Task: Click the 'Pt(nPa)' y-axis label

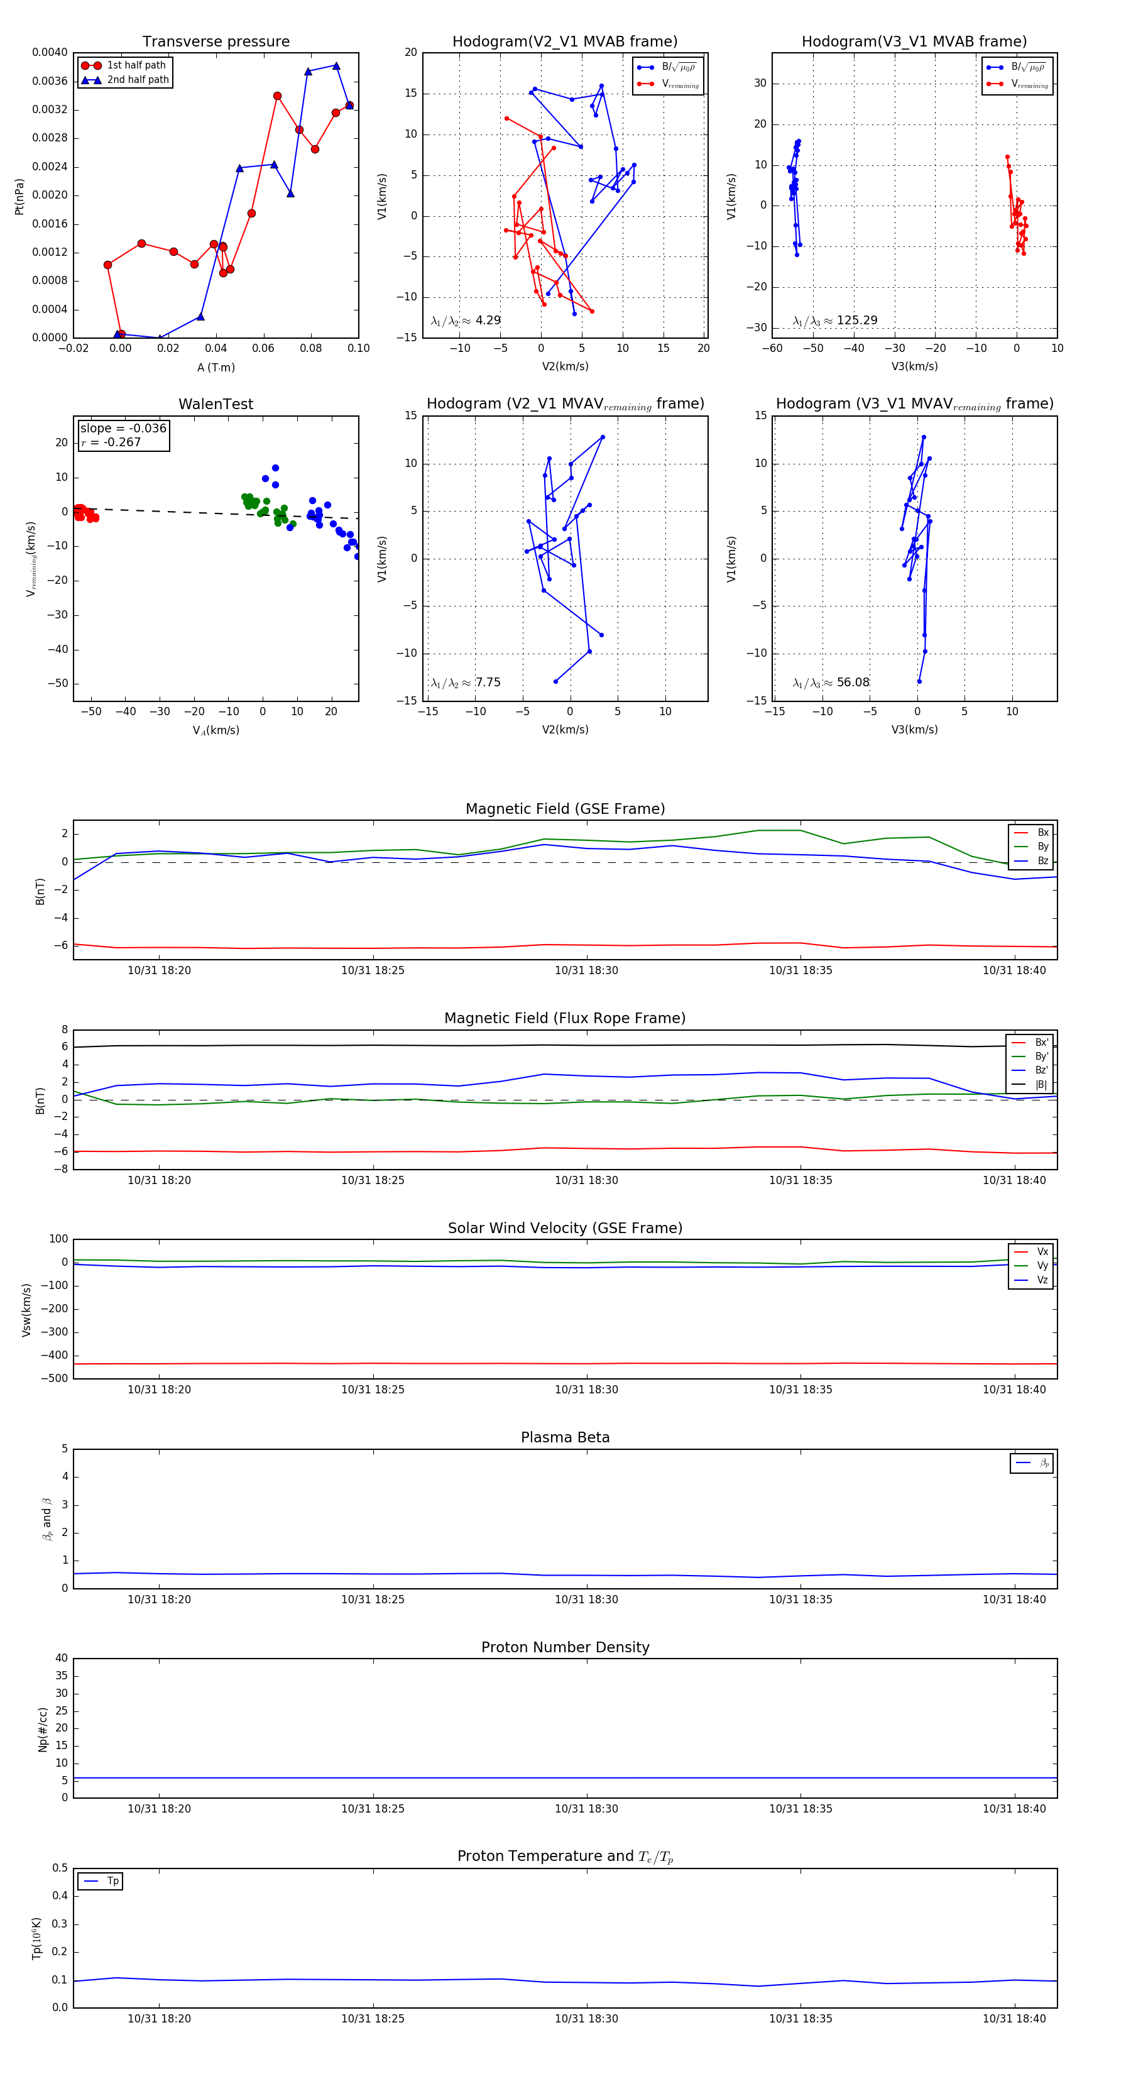Action: coord(19,195)
